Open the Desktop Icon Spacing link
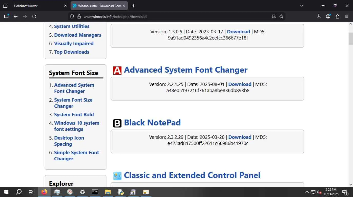 click(69, 141)
